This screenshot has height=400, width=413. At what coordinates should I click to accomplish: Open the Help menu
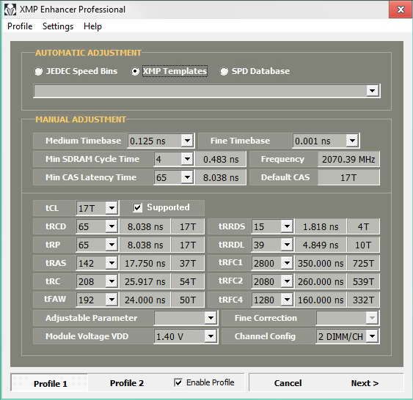pos(92,26)
